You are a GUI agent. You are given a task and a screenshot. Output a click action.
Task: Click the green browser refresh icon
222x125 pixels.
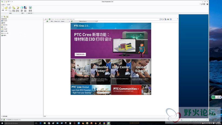click(x=50, y=19)
